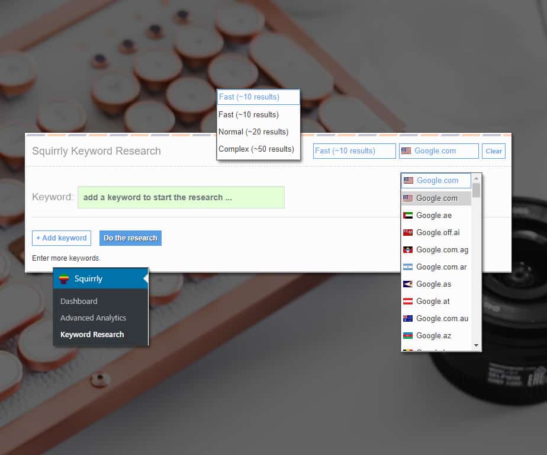
Task: Click the American Samoa flag beside Google.as
Action: 407,284
